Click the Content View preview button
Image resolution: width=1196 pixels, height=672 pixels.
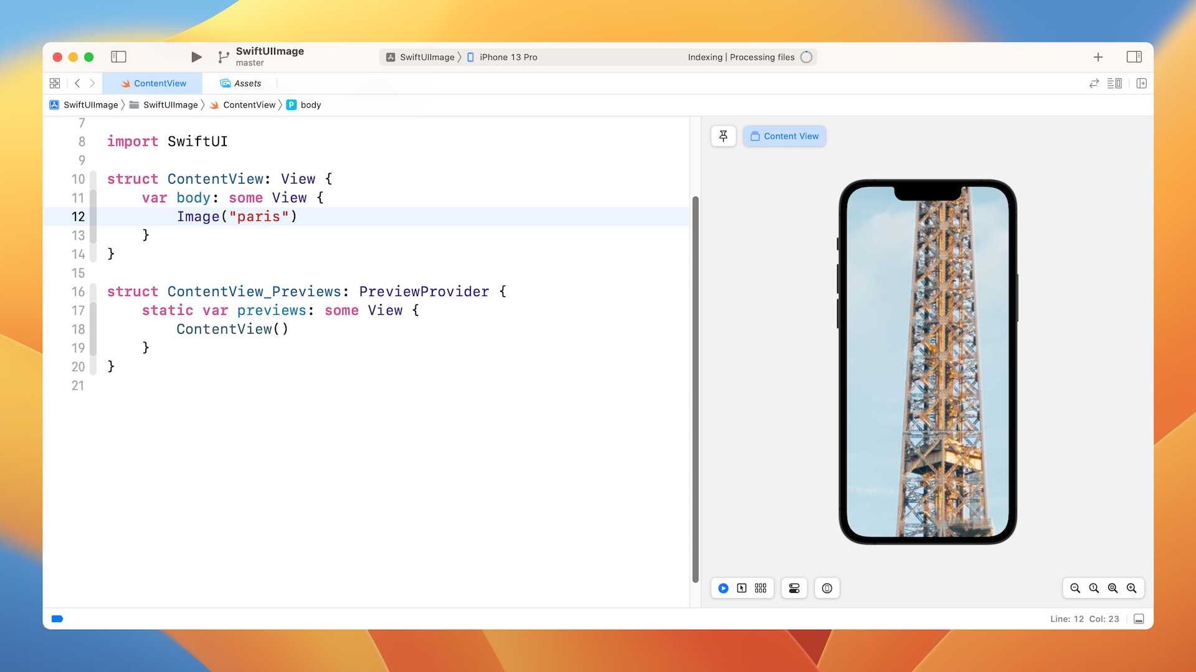[784, 136]
